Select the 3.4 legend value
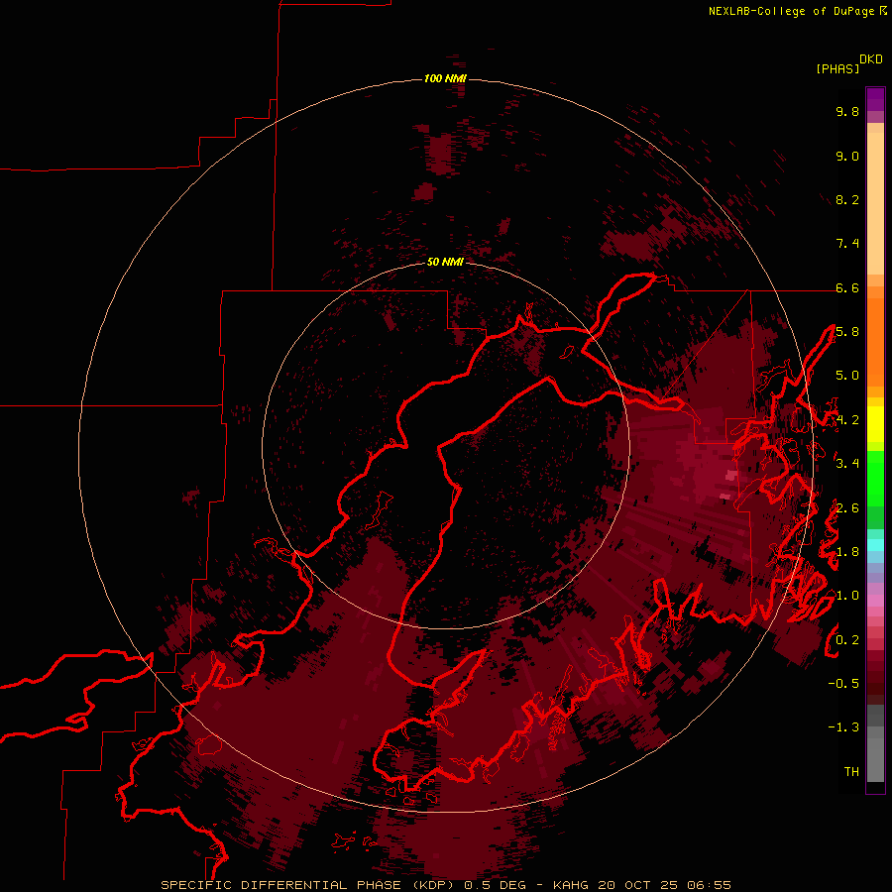The height and width of the screenshot is (892, 892). click(847, 464)
